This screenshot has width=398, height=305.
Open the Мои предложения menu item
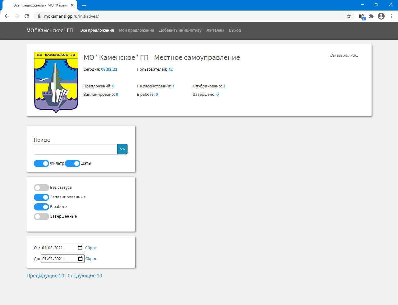point(137,30)
